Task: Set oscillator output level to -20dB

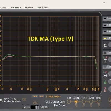Action: coord(76,102)
